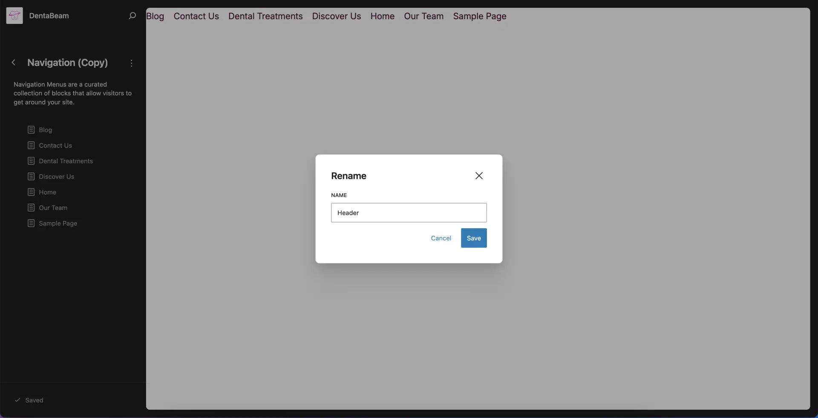Select Our Team in the sidebar list
The height and width of the screenshot is (418, 818).
[x=53, y=208]
